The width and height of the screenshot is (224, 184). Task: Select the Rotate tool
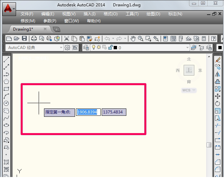click(x=218, y=103)
